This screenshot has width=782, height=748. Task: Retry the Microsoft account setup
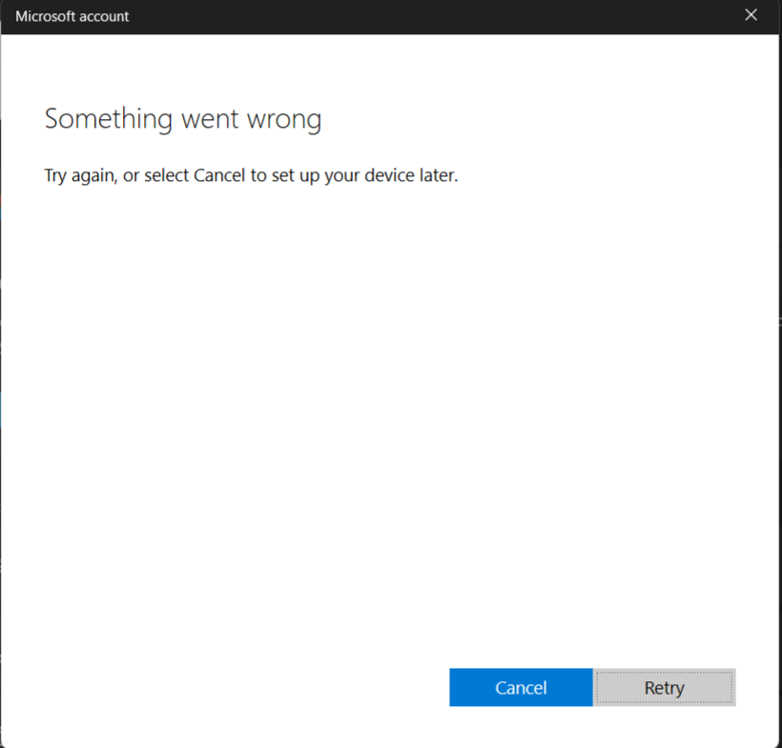tap(665, 687)
